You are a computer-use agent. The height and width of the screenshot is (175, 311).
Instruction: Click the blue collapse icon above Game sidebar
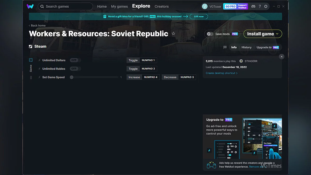pos(31,60)
